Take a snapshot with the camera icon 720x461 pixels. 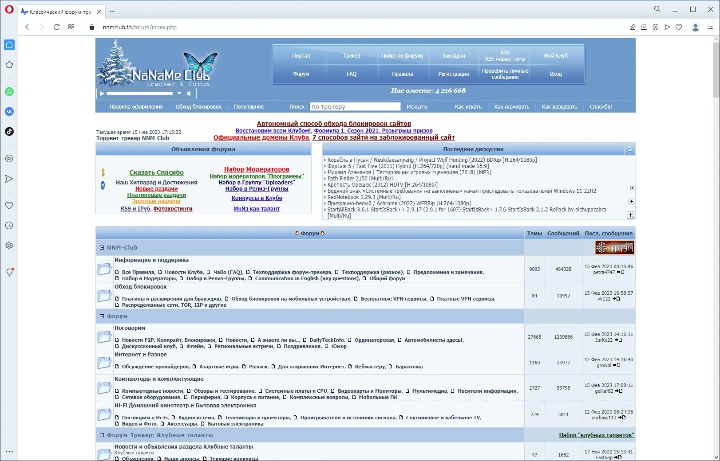(644, 27)
